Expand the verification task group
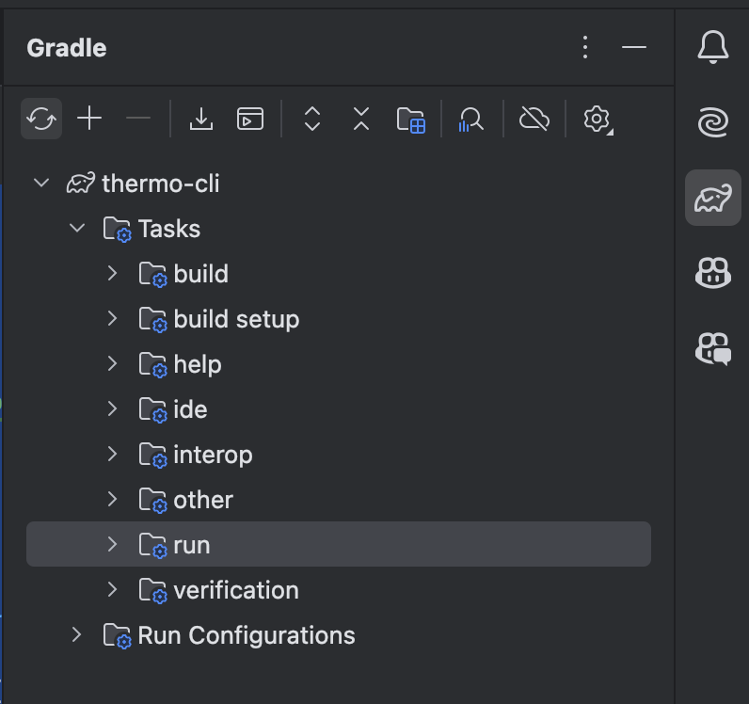This screenshot has height=704, width=749. (112, 590)
